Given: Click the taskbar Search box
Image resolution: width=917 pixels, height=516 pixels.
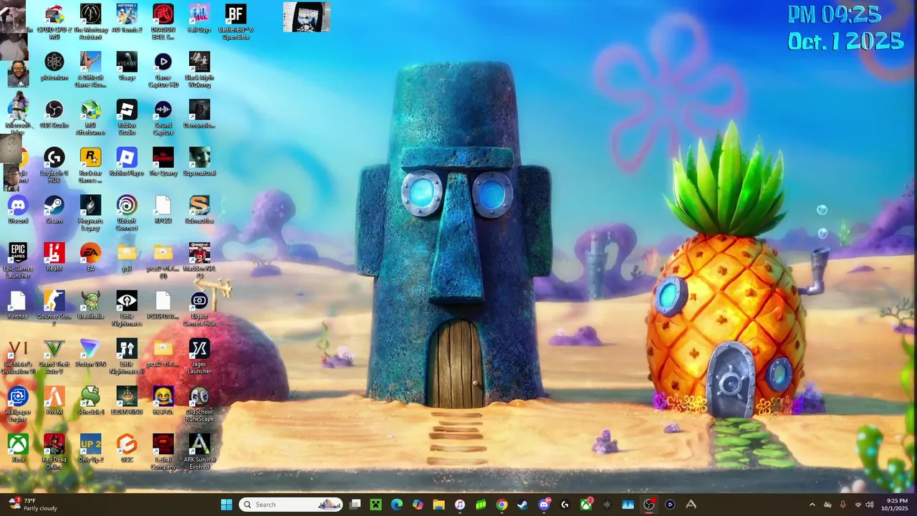Looking at the screenshot, I should click(290, 505).
